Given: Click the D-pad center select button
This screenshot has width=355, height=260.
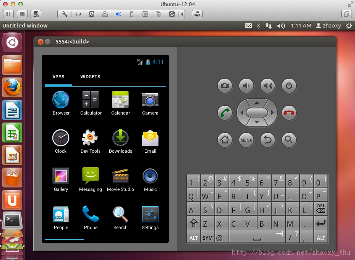Looking at the screenshot, I should click(257, 113).
